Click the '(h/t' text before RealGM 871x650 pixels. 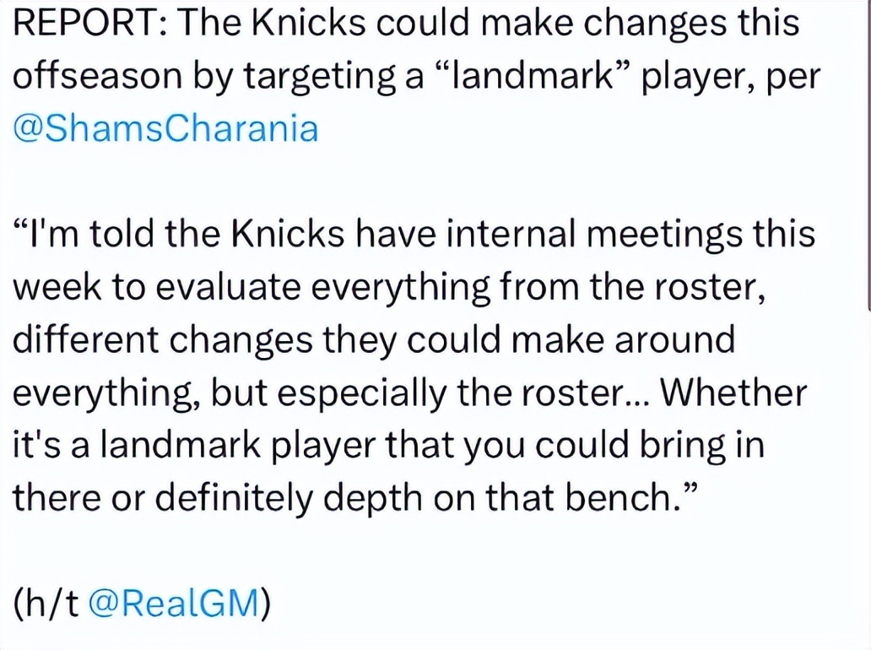click(x=46, y=603)
